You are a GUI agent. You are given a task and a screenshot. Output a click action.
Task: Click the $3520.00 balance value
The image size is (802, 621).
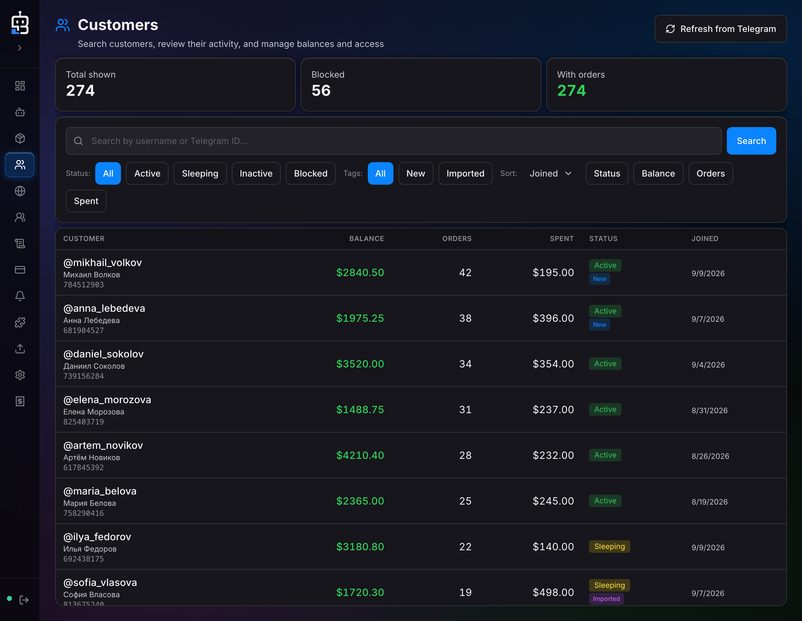pyautogui.click(x=360, y=364)
